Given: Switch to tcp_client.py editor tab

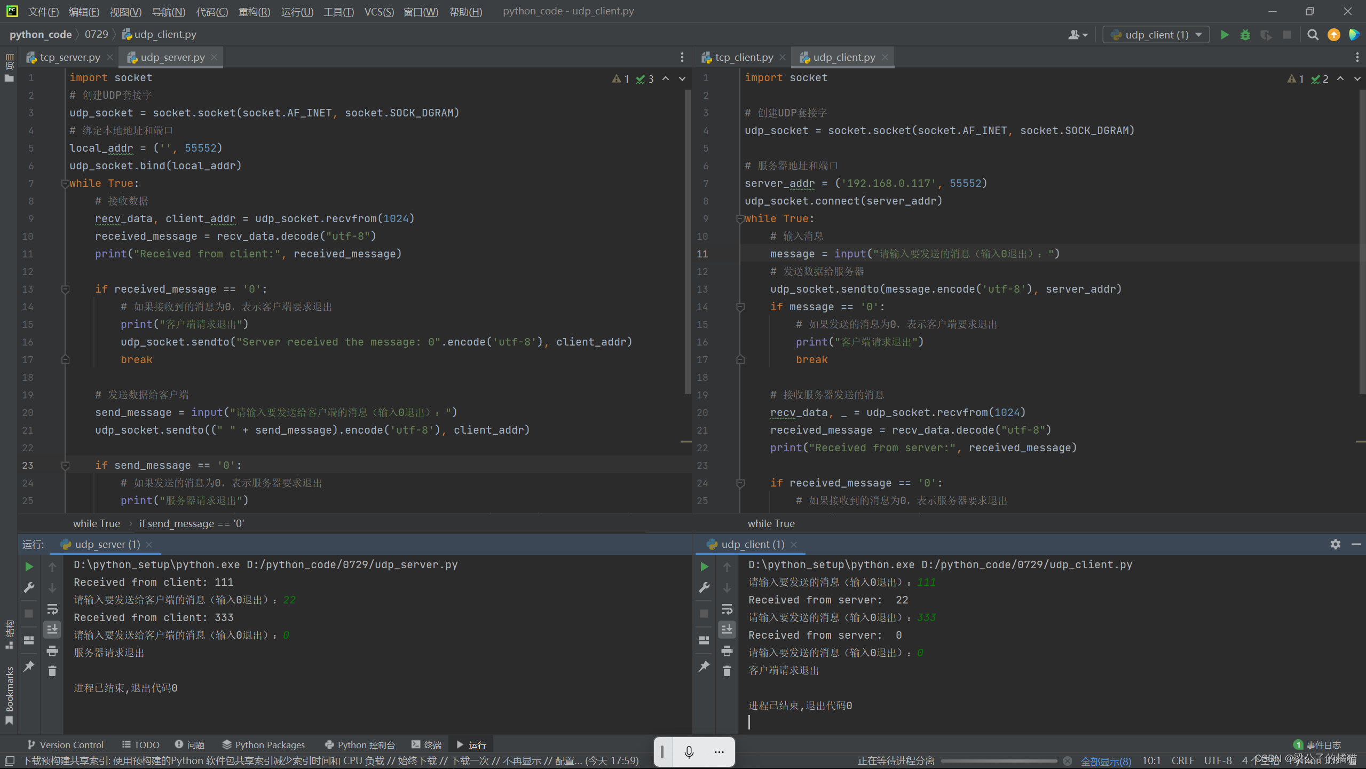Looking at the screenshot, I should (743, 57).
